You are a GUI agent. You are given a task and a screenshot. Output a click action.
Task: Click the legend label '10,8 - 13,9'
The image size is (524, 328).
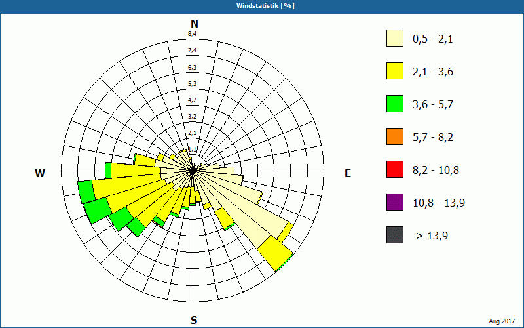pyautogui.click(x=439, y=203)
